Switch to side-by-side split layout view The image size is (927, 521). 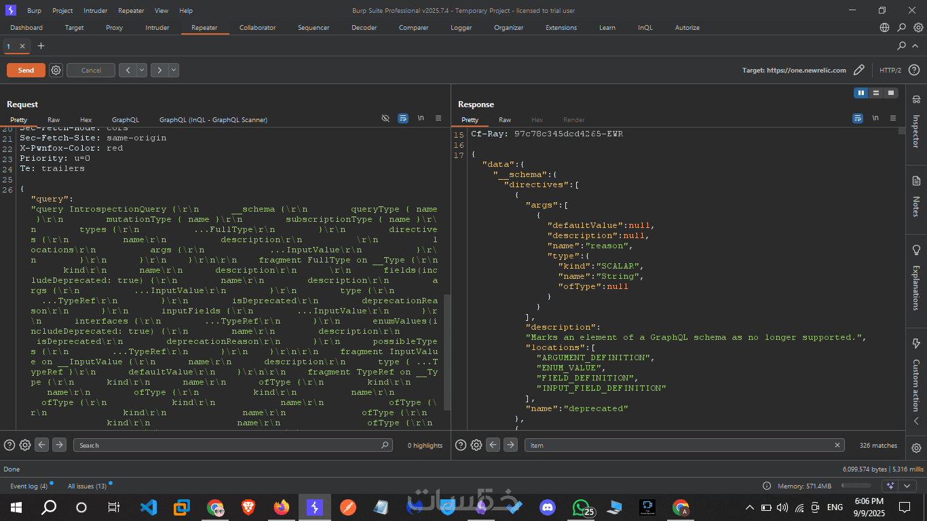(861, 93)
